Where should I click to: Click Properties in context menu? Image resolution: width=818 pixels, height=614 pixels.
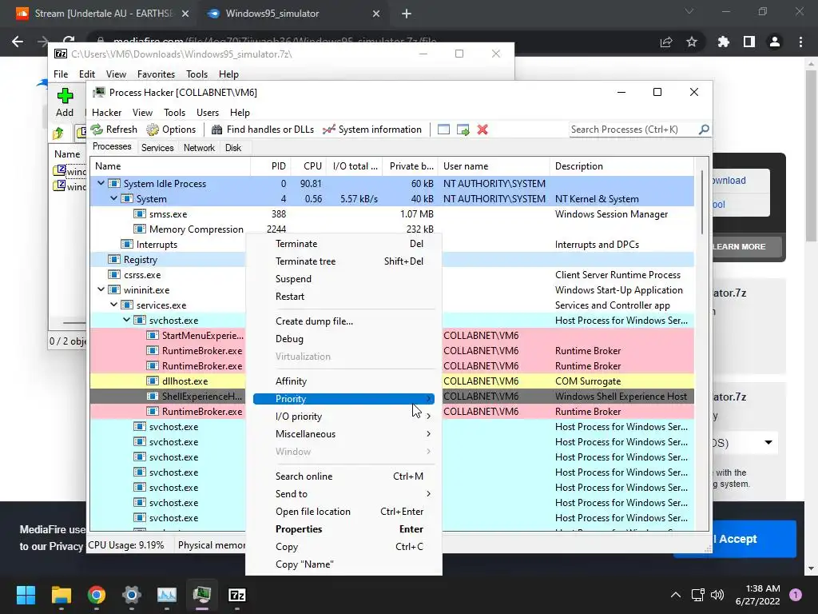[x=343, y=529]
